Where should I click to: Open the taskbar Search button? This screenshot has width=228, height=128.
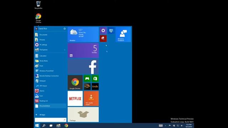pyautogui.click(x=44, y=126)
